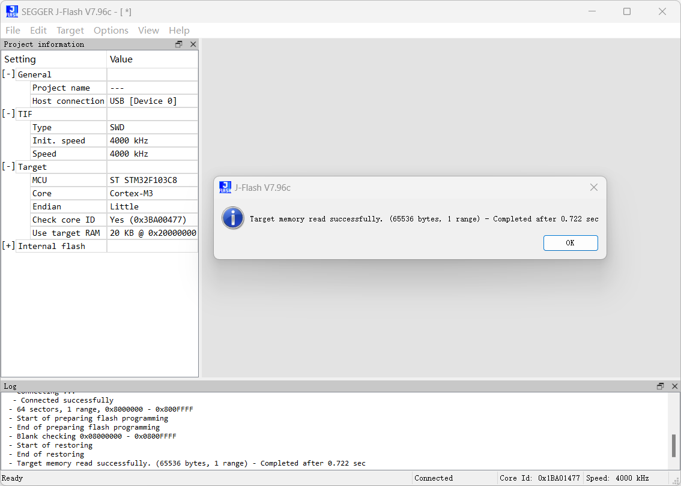Click the J-Flash icon in dialog title
The height and width of the screenshot is (486, 681).
click(225, 187)
